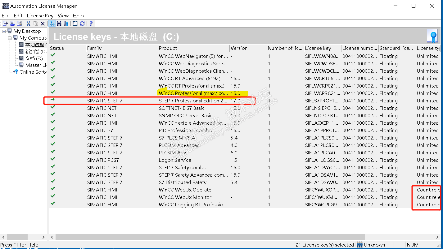Click the Refresh toolbar icon
Viewport: 443px width, 249px height.
[82, 24]
